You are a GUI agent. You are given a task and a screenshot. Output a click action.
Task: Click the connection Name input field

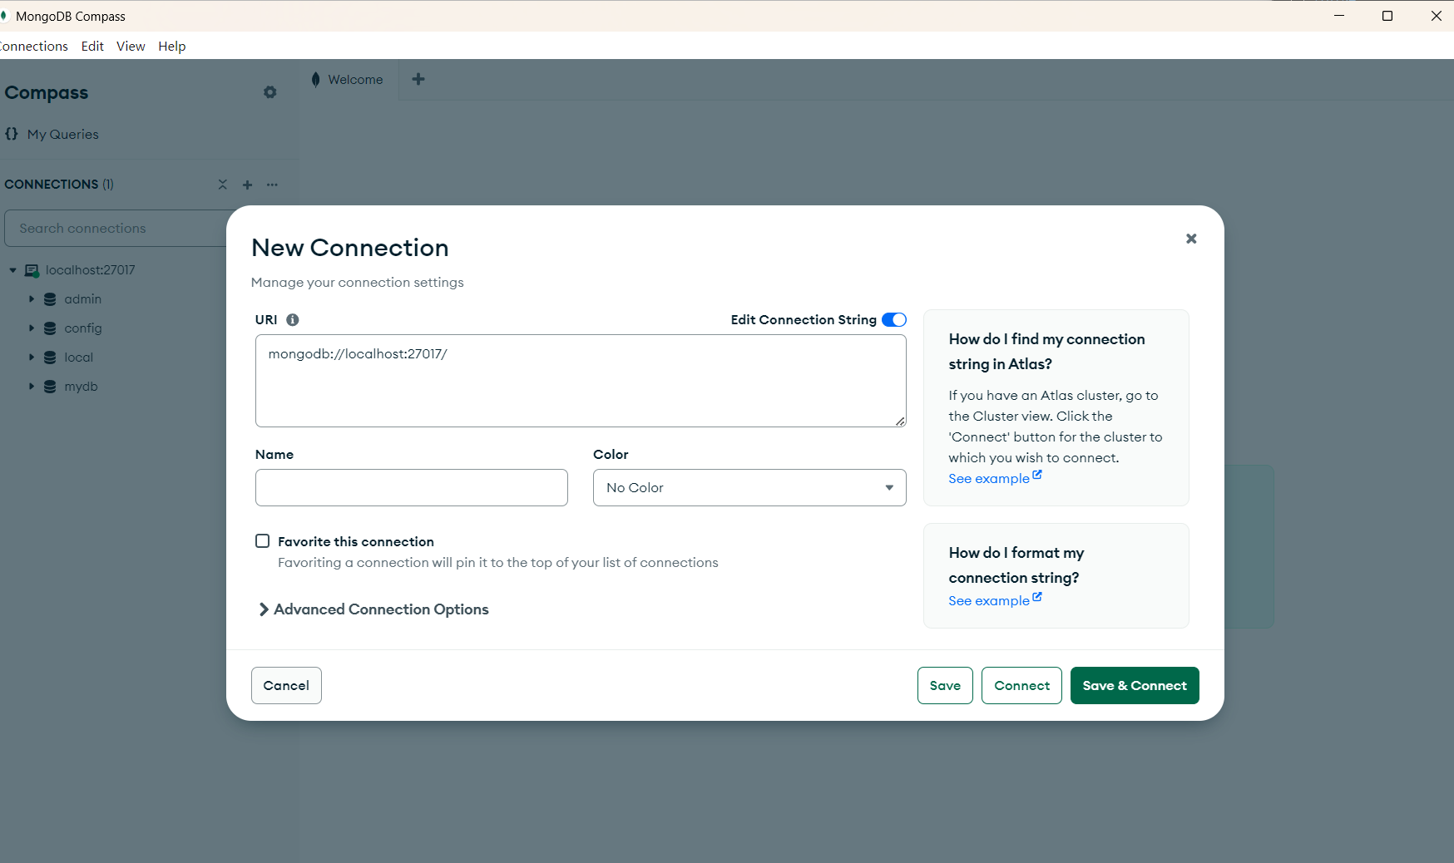click(411, 488)
